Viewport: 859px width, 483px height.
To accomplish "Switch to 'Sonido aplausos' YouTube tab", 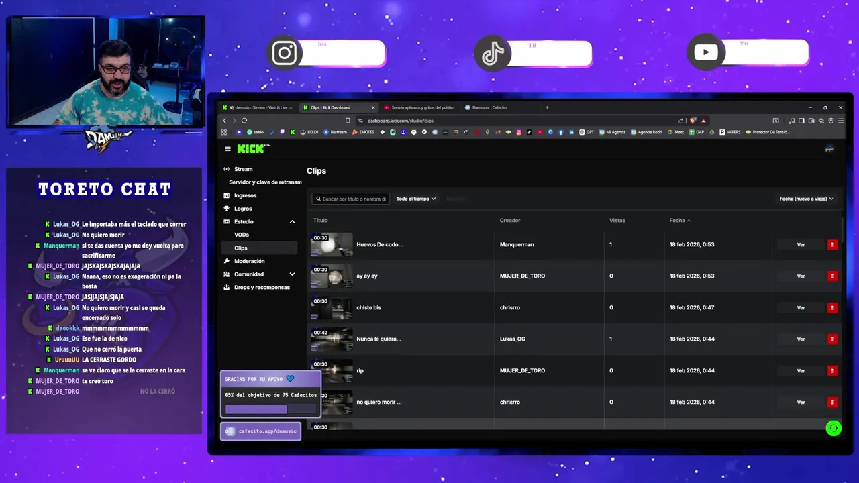I will pos(419,107).
